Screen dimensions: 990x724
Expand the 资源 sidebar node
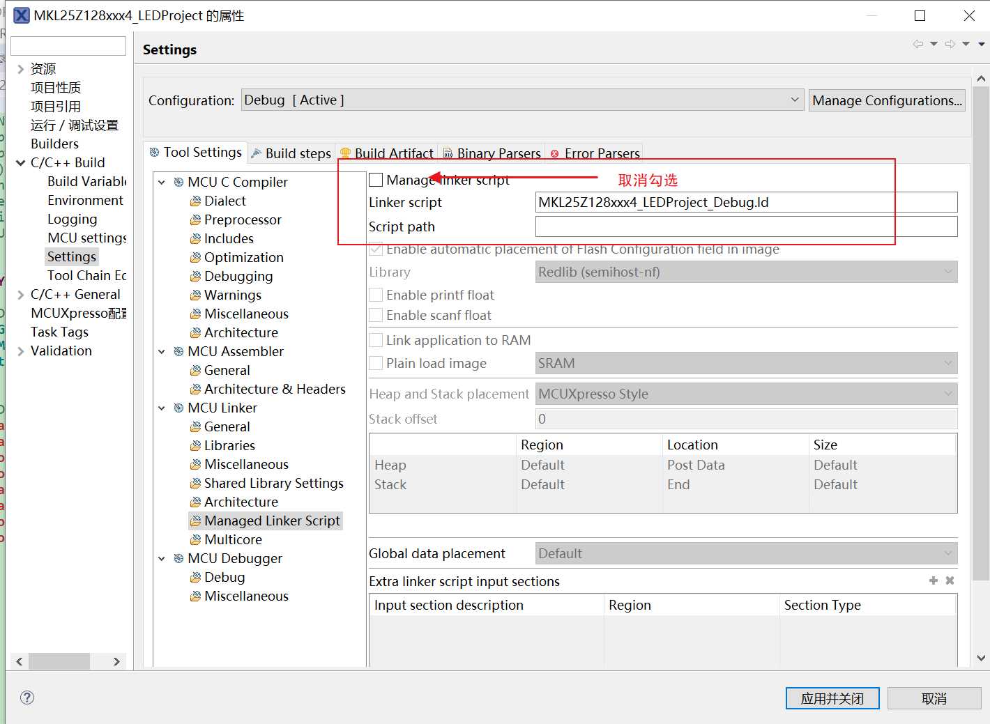tap(21, 68)
